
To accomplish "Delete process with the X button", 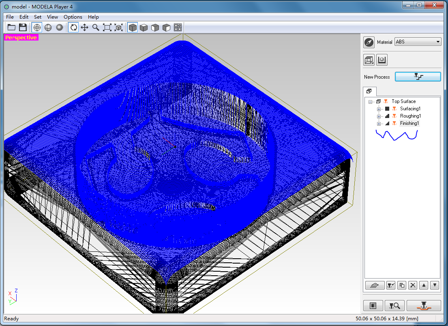I will pos(413,285).
